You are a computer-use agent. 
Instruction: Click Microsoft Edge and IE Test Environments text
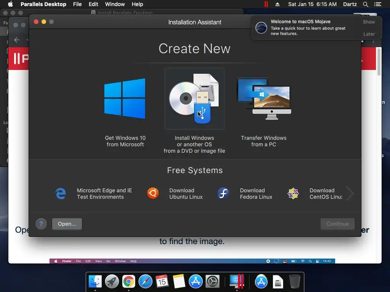click(x=104, y=194)
